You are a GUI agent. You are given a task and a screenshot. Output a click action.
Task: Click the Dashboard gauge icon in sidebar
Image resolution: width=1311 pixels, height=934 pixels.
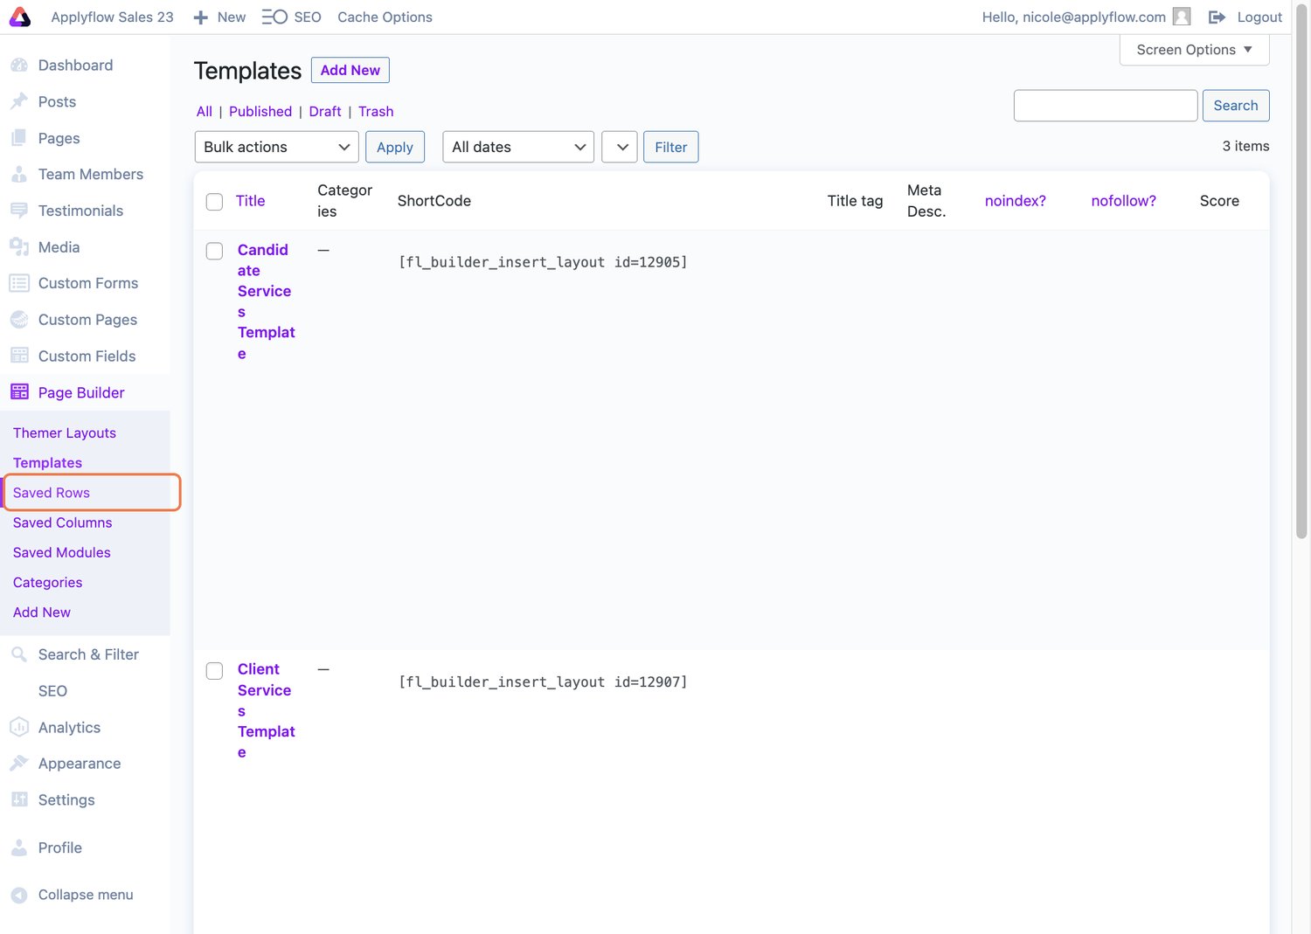19,65
